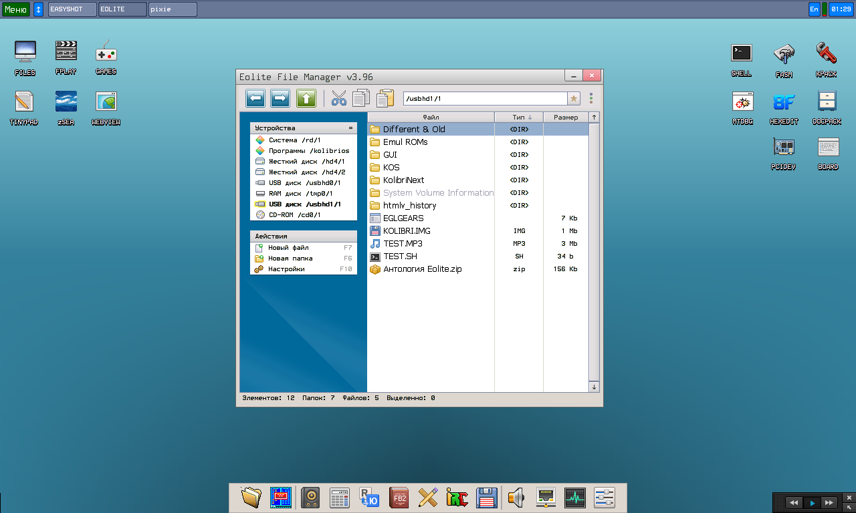
Task: Open Настройки from the Действия panel
Action: 286,269
